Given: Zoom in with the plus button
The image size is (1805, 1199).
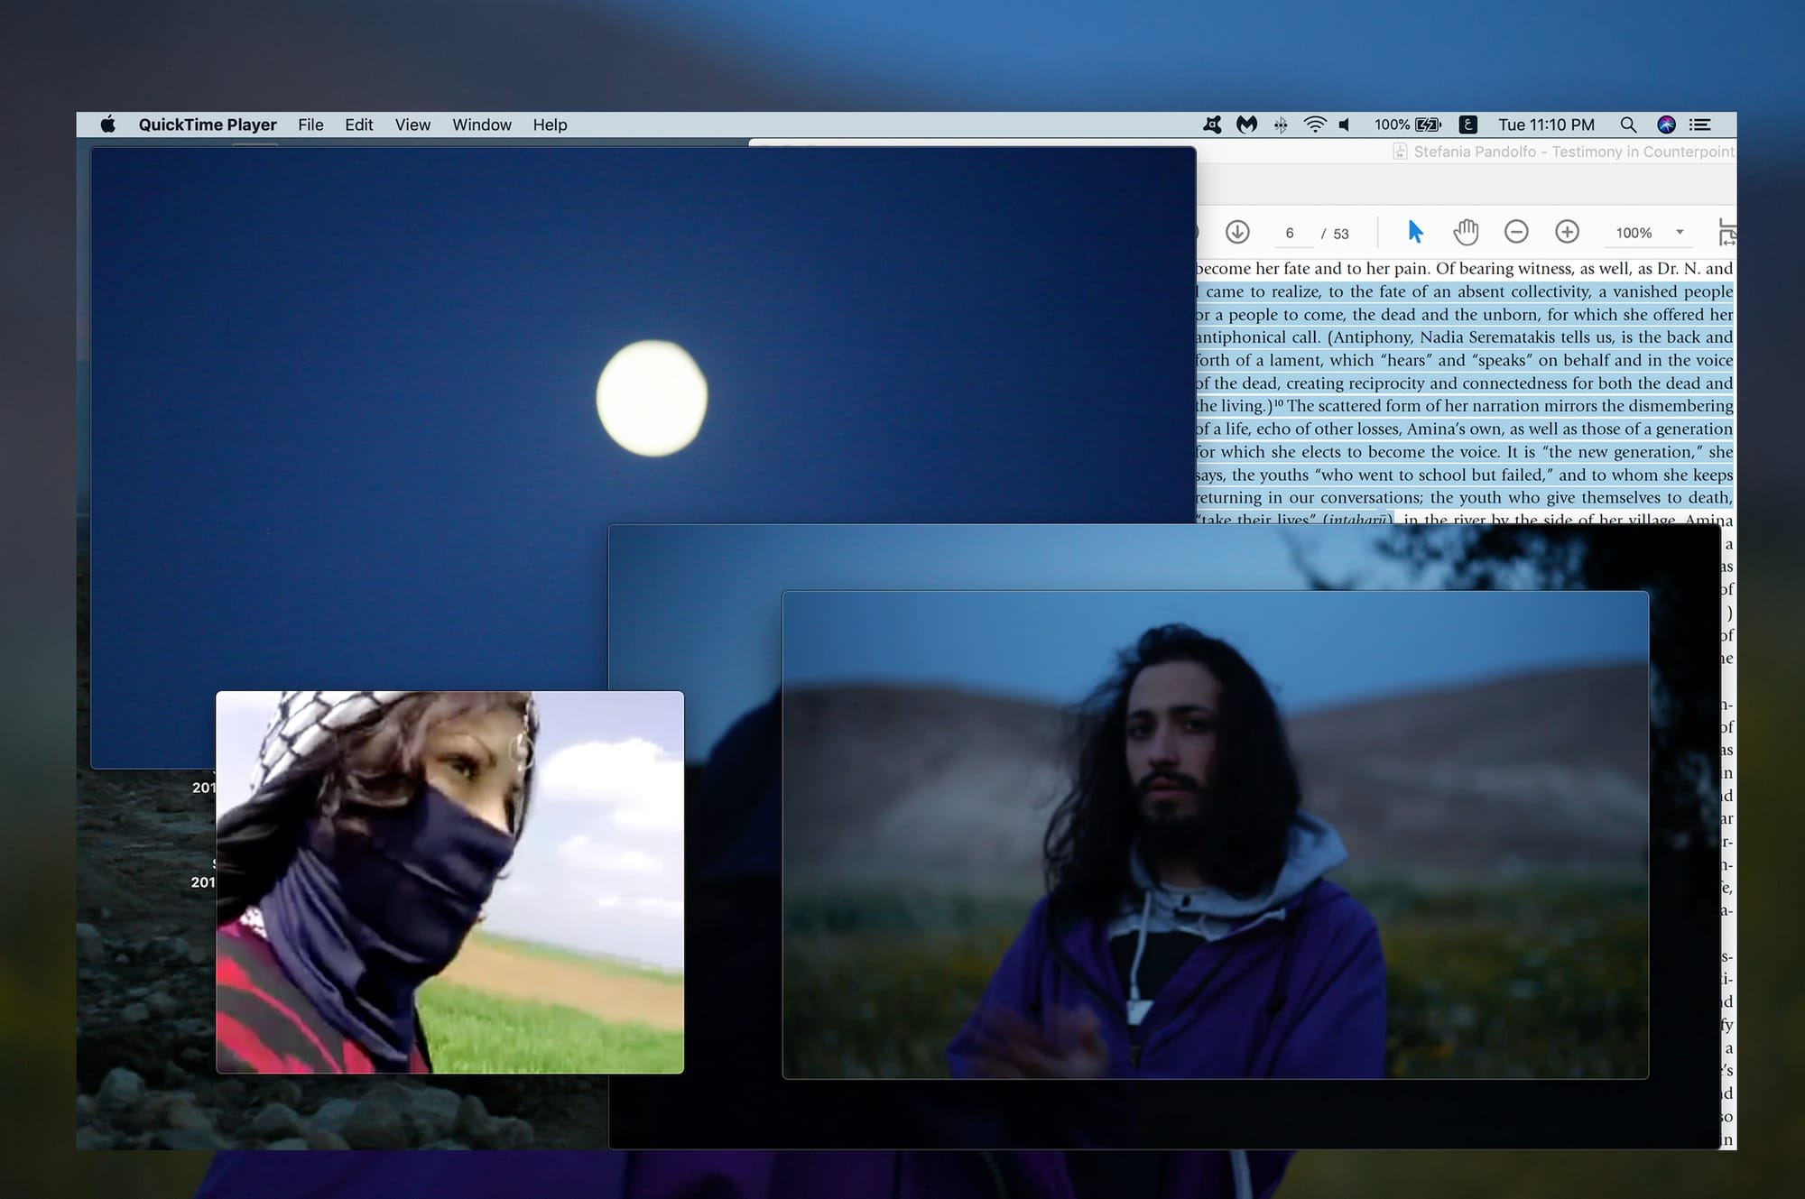Looking at the screenshot, I should [1568, 233].
